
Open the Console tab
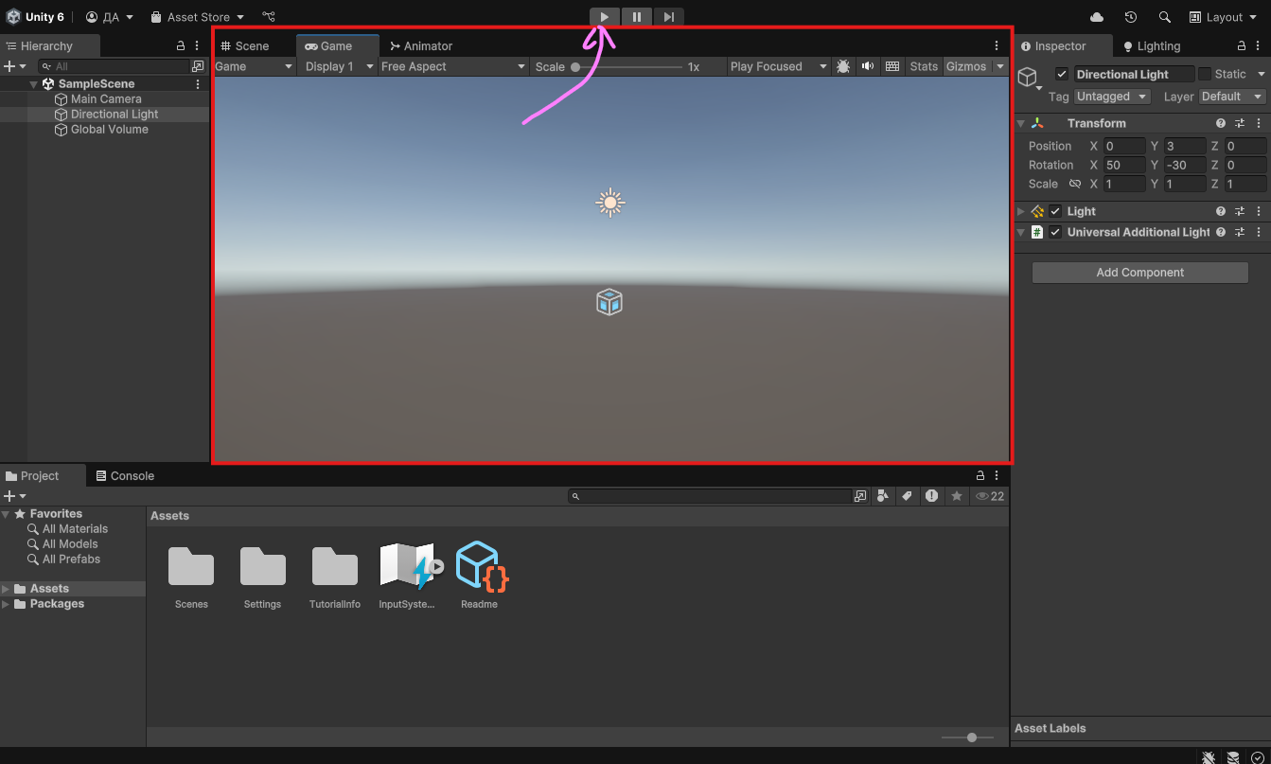[125, 475]
